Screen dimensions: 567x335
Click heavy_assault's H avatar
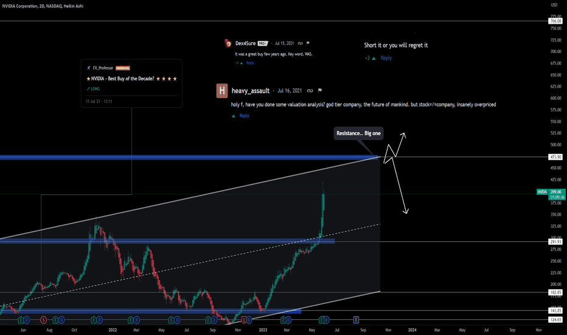(222, 91)
